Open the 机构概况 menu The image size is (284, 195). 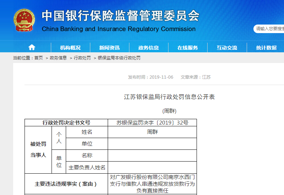pos(70,48)
